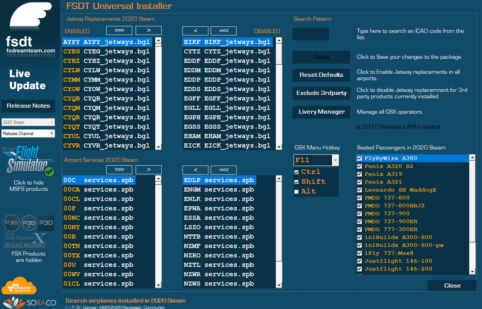The width and height of the screenshot is (482, 309).
Task: Uncheck PMDG 777-300ER checkbox
Action: point(360,229)
